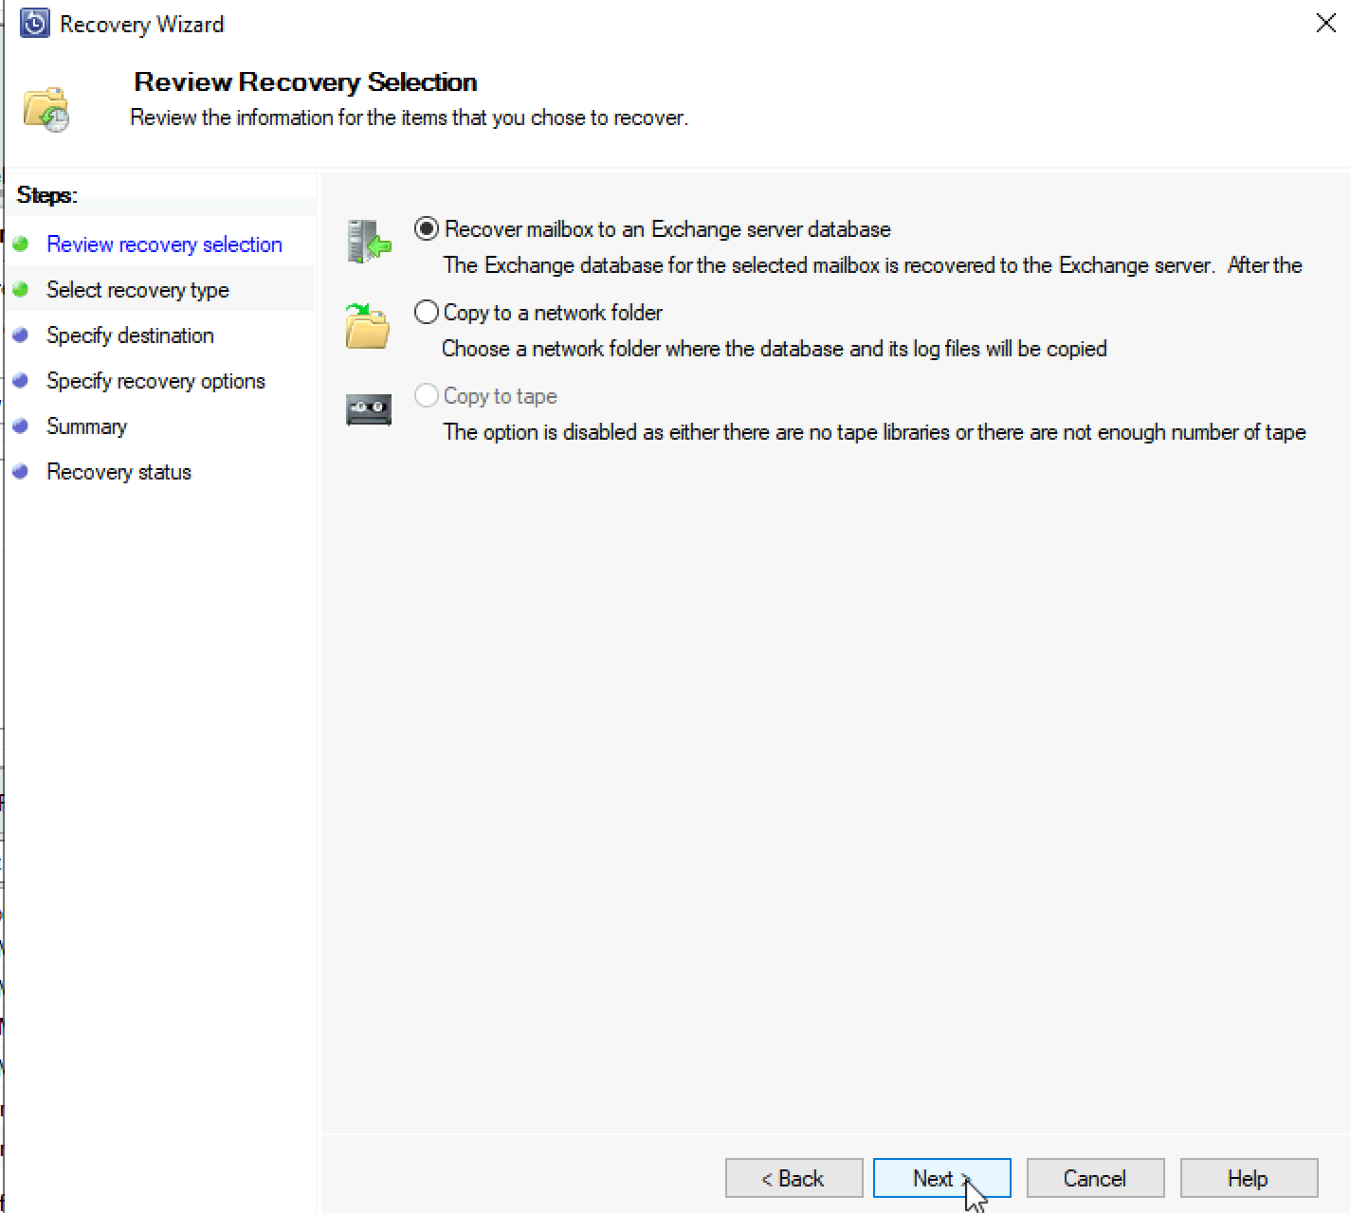Click green bullet beside Review recovery selection
Screen dimensions: 1350x1213
coord(21,244)
